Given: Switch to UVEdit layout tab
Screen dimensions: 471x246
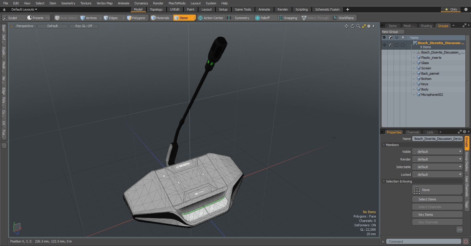Looking at the screenshot, I should tap(175, 9).
